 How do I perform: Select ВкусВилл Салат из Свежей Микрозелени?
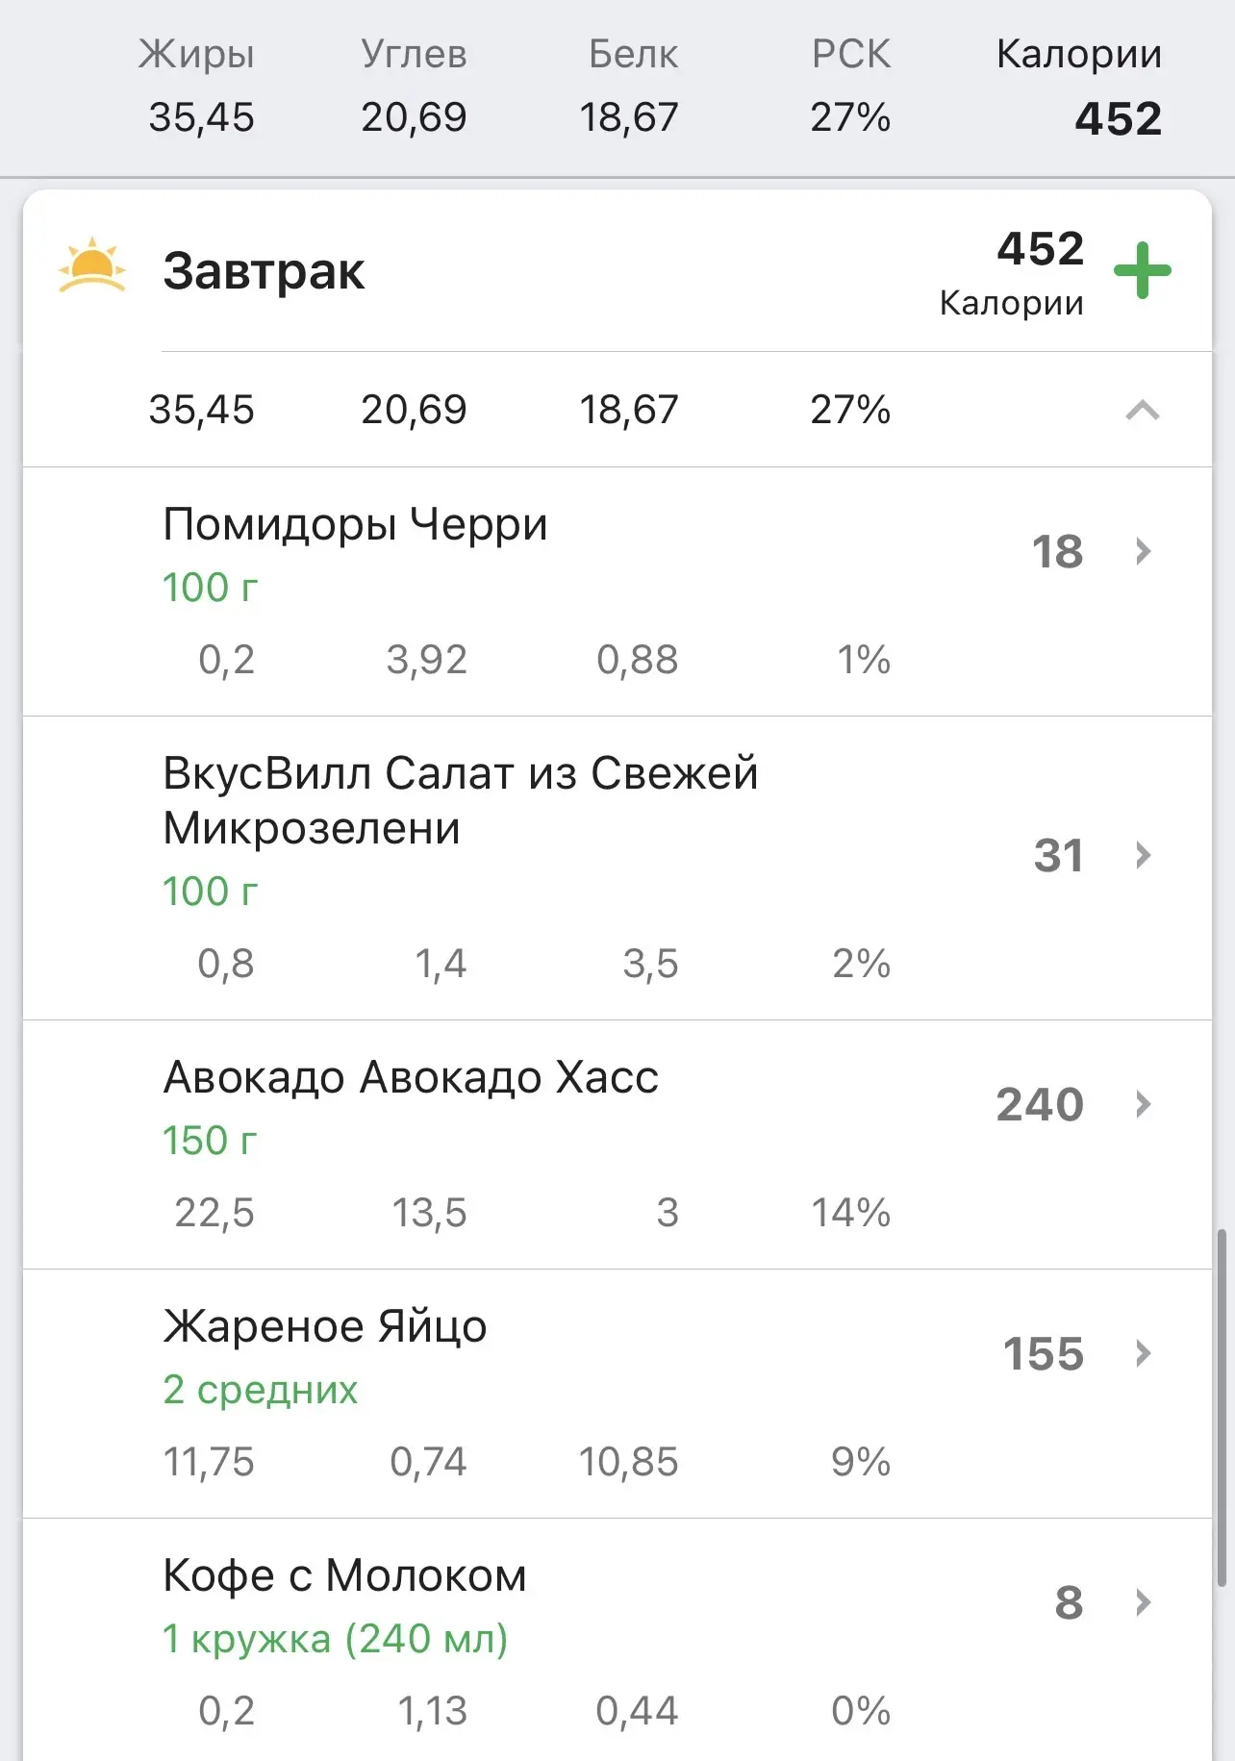pos(460,800)
